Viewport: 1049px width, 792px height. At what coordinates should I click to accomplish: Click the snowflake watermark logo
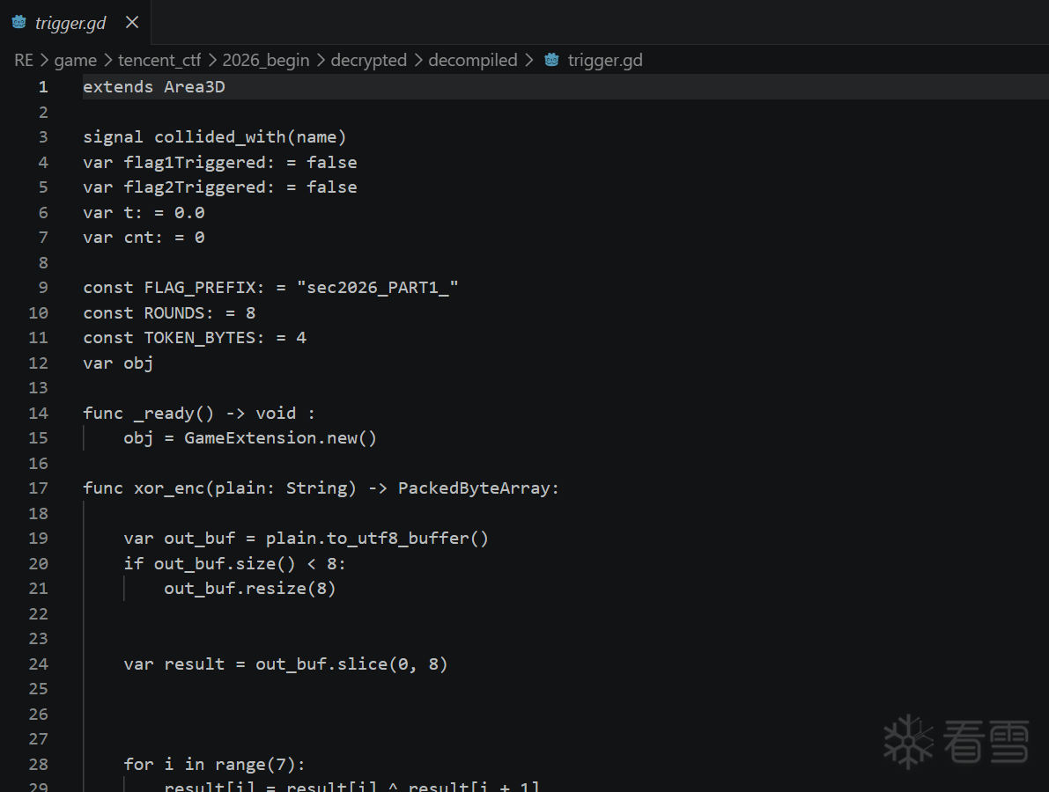pyautogui.click(x=908, y=739)
